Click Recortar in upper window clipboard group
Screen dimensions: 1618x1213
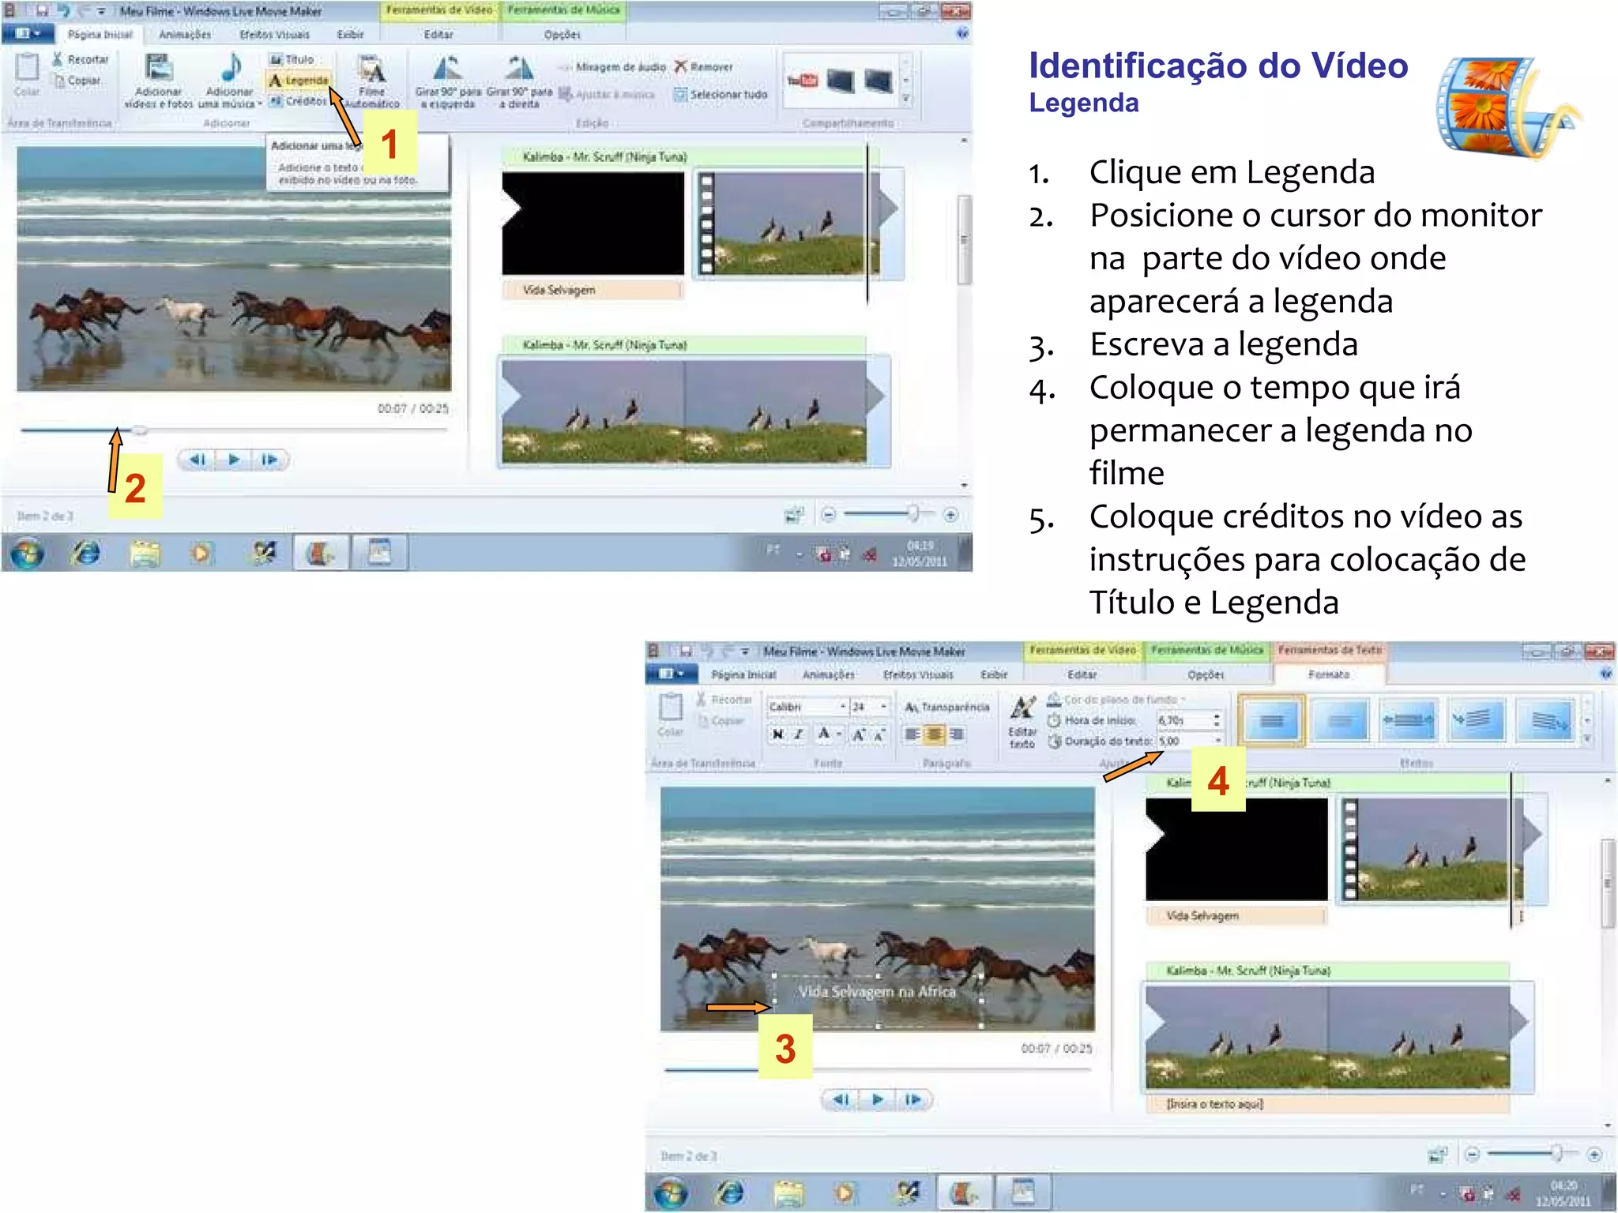pyautogui.click(x=80, y=59)
